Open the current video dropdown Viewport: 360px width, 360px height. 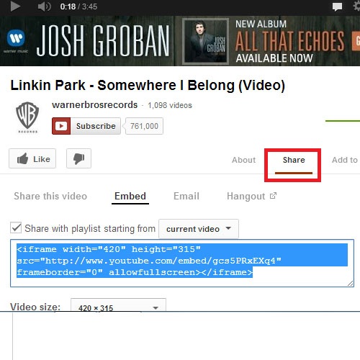pos(199,229)
